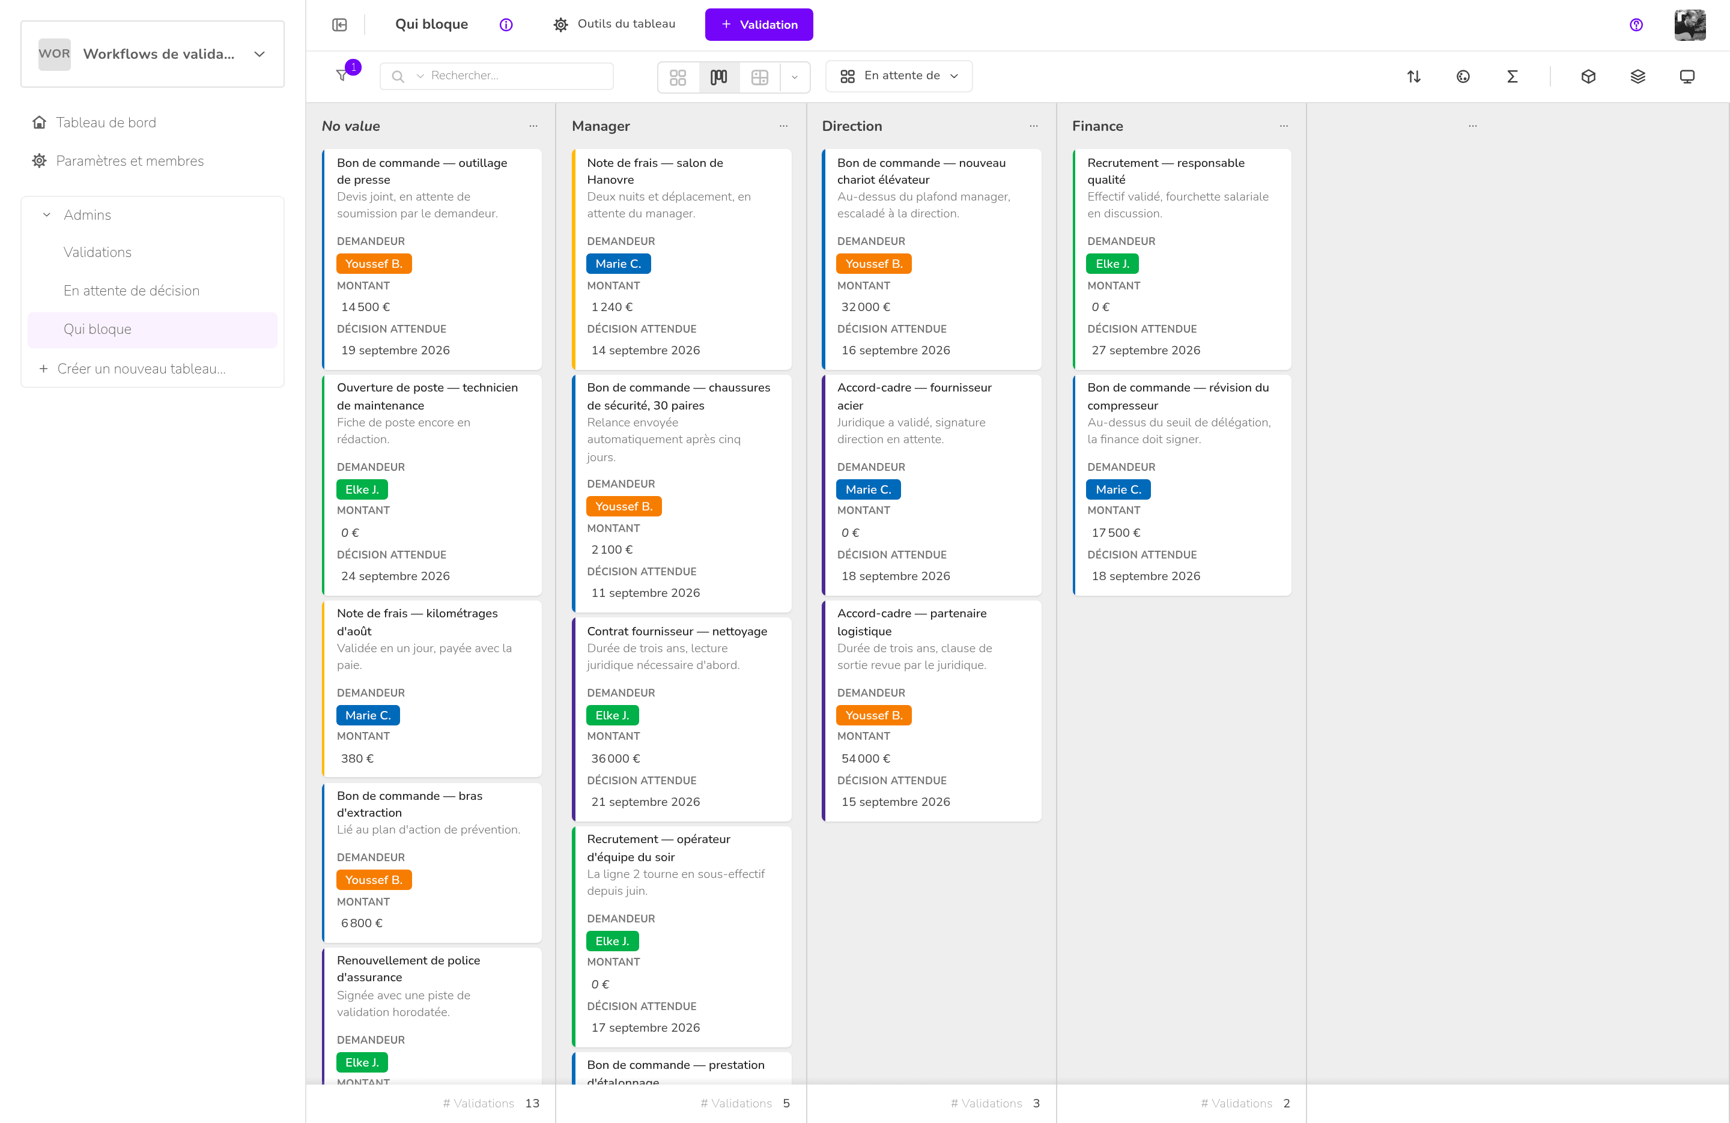Click the date 27 septembre 2026
Screen dimensions: 1730x1123
pyautogui.click(x=1146, y=350)
